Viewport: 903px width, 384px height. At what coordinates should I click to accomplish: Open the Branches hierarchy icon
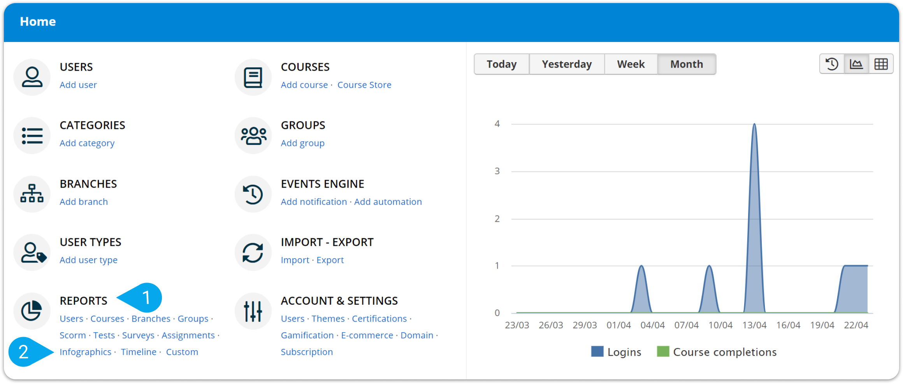click(x=32, y=194)
